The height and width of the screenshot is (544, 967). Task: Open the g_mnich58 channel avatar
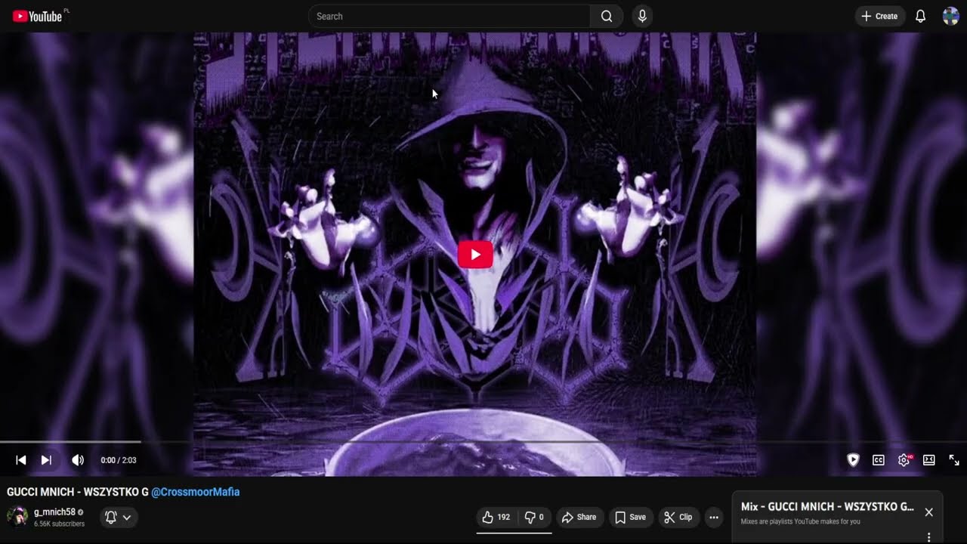coord(17,517)
